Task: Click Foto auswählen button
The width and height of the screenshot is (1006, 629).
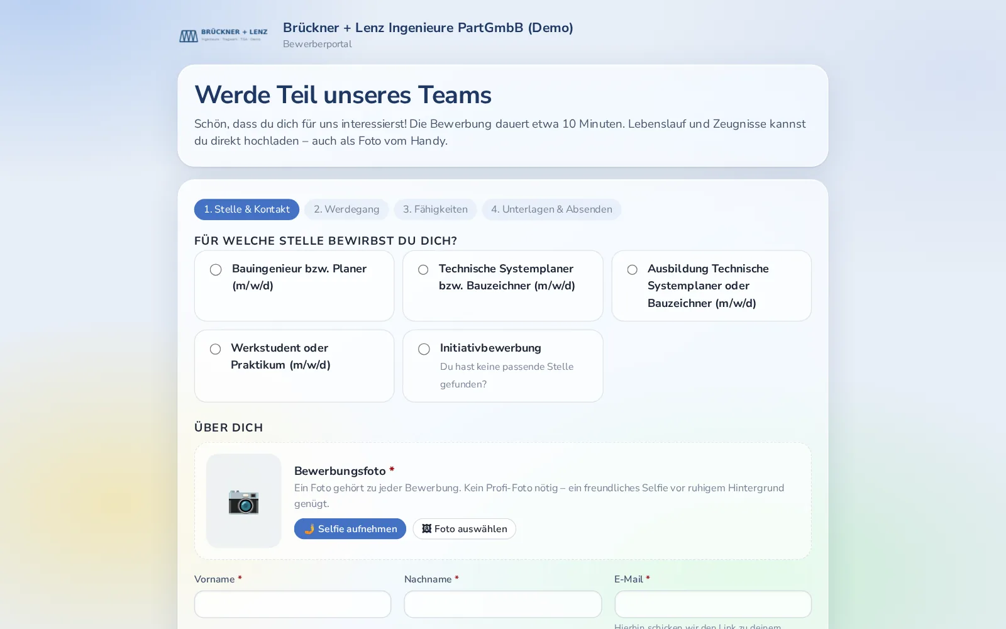Action: point(464,529)
